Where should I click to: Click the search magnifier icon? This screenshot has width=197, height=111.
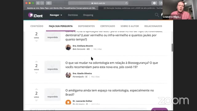click(x=157, y=15)
